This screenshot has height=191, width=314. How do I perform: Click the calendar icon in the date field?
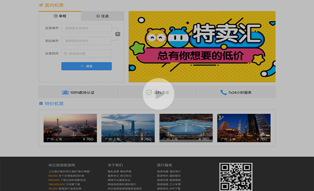point(65,54)
